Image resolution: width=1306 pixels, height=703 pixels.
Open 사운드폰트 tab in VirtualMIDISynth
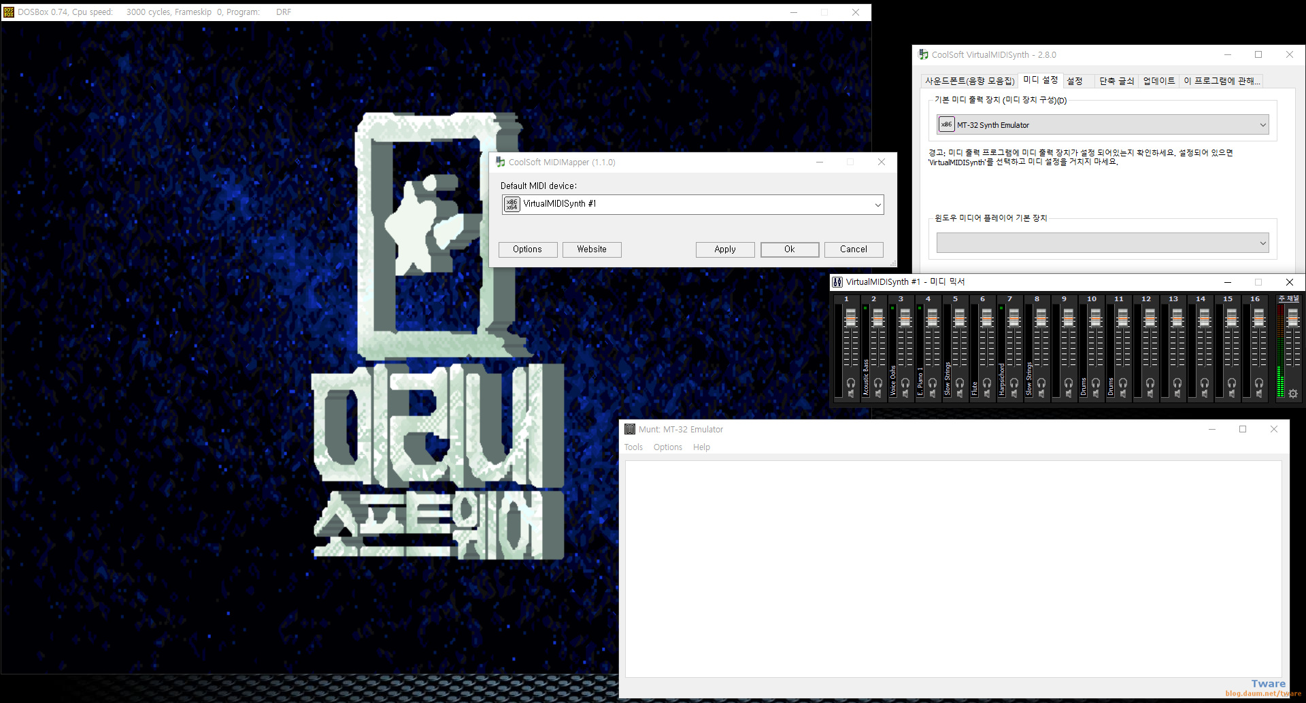(969, 81)
